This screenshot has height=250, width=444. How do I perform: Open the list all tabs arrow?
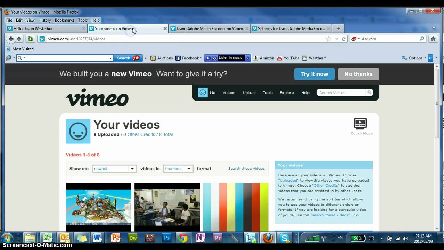tap(434, 28)
